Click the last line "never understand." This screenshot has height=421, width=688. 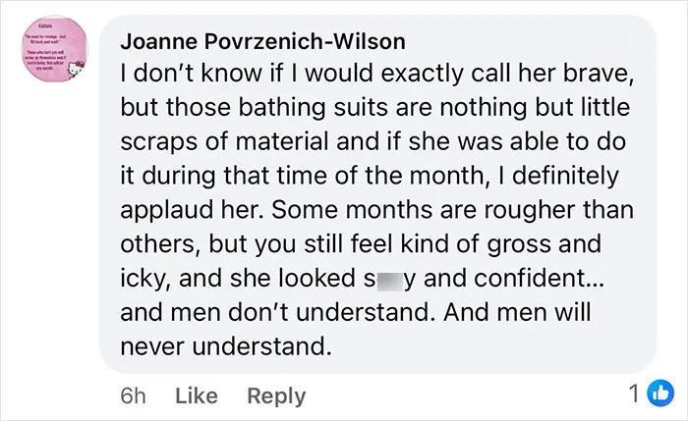point(226,346)
